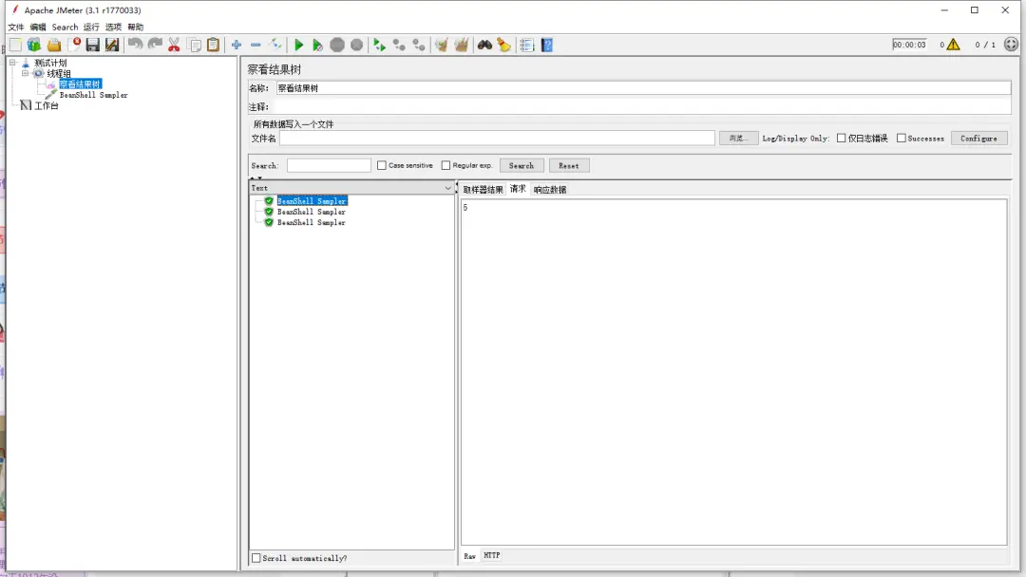The image size is (1026, 577).
Task: Open the 帮助 menu
Action: click(136, 27)
